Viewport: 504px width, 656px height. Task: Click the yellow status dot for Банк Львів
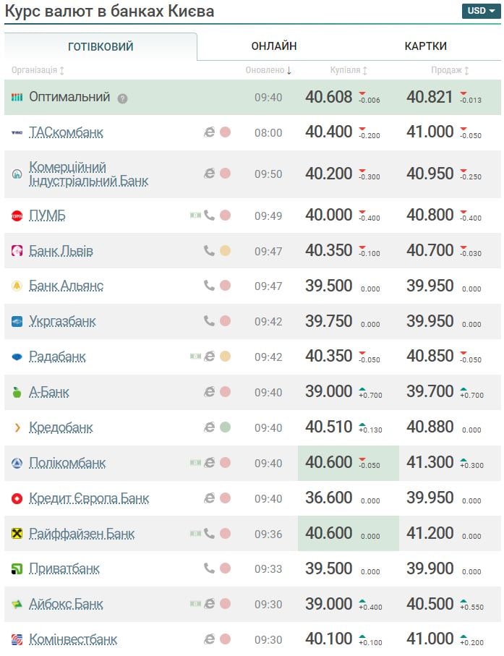[225, 251]
